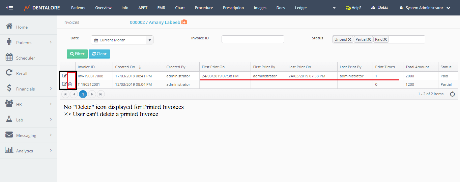This screenshot has height=182, width=460.
Task: Go to the last page of invoices
Action: tap(101, 94)
